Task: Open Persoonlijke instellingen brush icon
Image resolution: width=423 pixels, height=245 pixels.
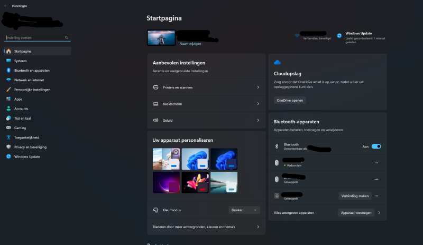Action: 8,90
